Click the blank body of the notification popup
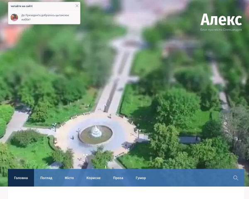 click(x=75, y=17)
